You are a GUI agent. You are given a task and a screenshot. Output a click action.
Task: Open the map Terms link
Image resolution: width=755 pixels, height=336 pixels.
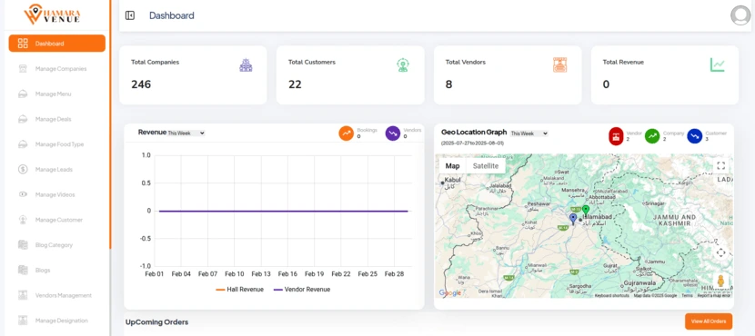(x=687, y=296)
